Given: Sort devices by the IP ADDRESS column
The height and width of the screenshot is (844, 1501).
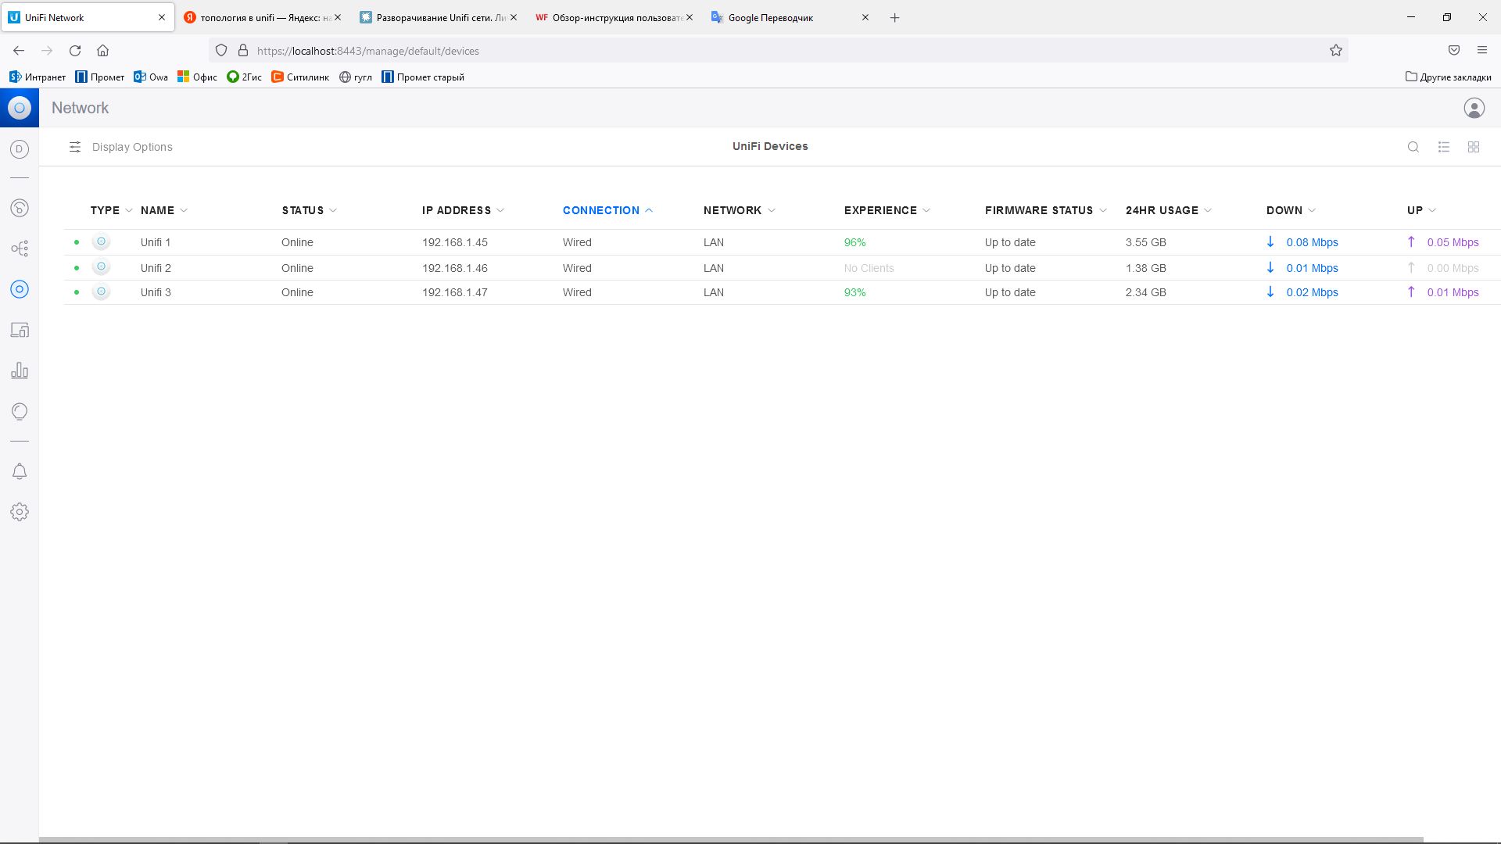Looking at the screenshot, I should 464,210.
